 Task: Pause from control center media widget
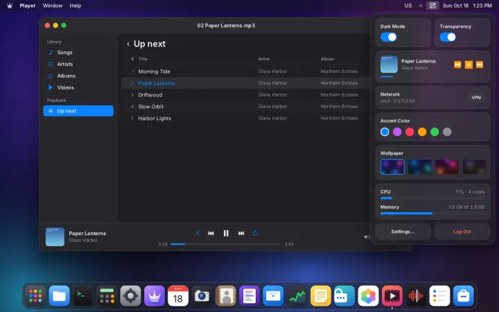(469, 64)
